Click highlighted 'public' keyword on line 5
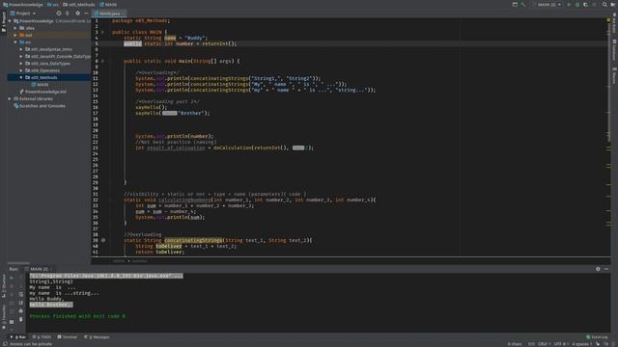618x347 pixels. pos(132,43)
